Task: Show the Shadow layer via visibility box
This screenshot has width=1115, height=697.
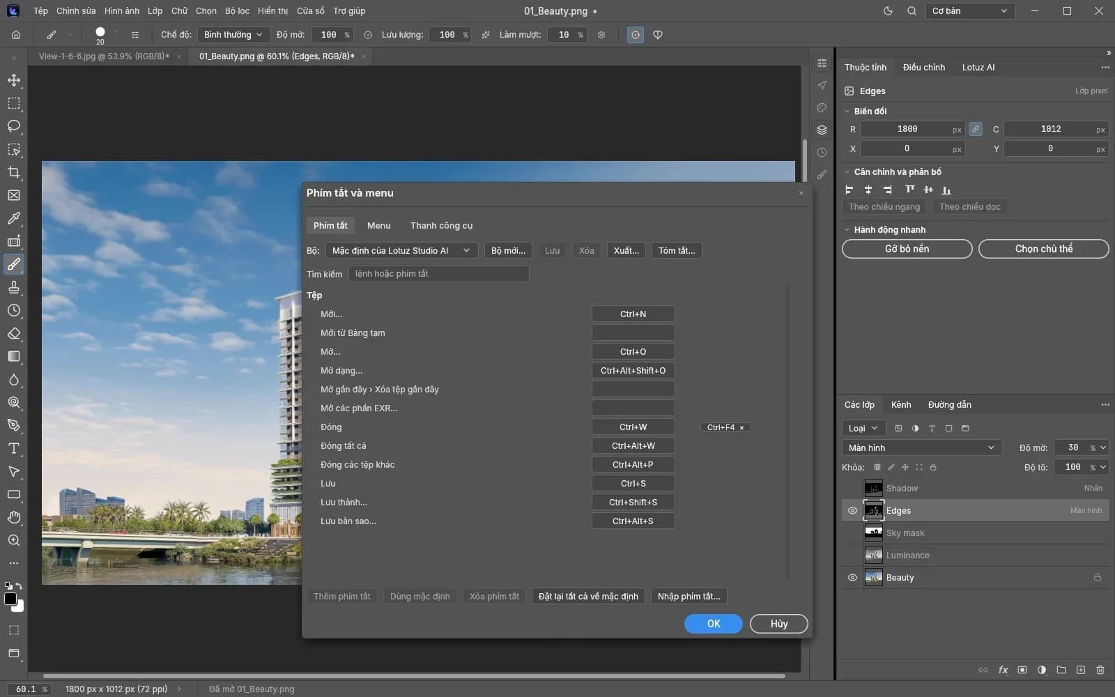Action: click(852, 489)
